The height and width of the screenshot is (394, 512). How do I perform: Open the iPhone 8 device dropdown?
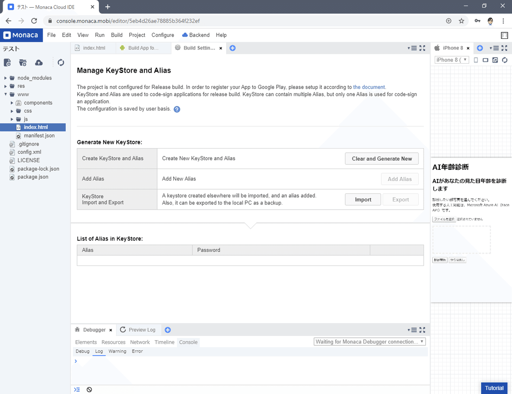[452, 60]
